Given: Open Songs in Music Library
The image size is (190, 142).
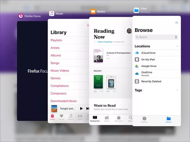Looking at the screenshot, I should 55,63.
